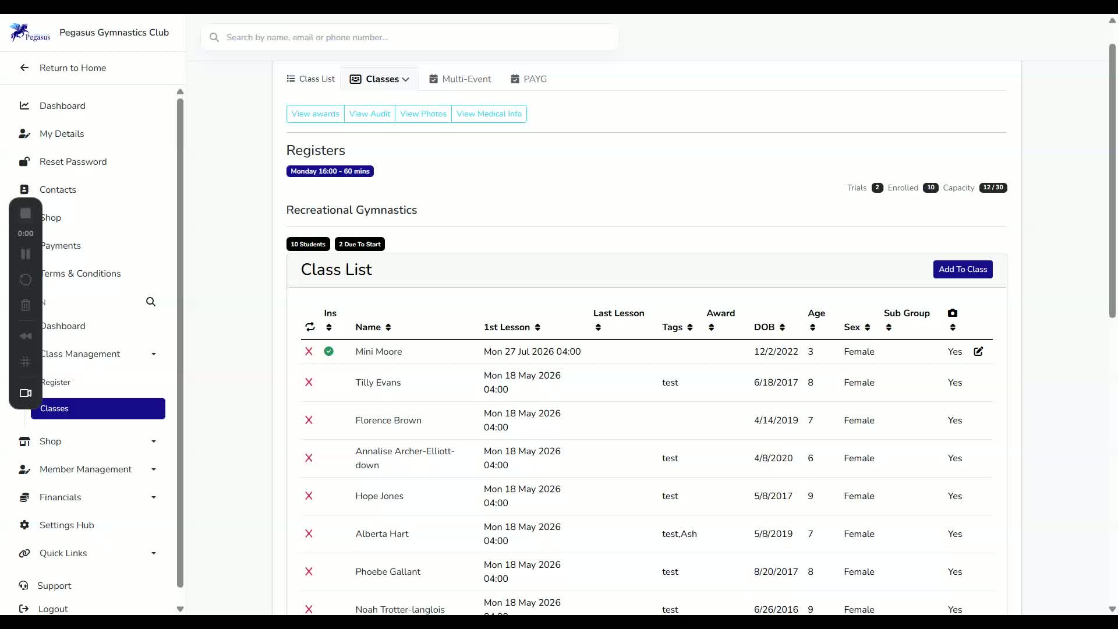
Task: Click the recorder pause icon
Action: (26, 254)
